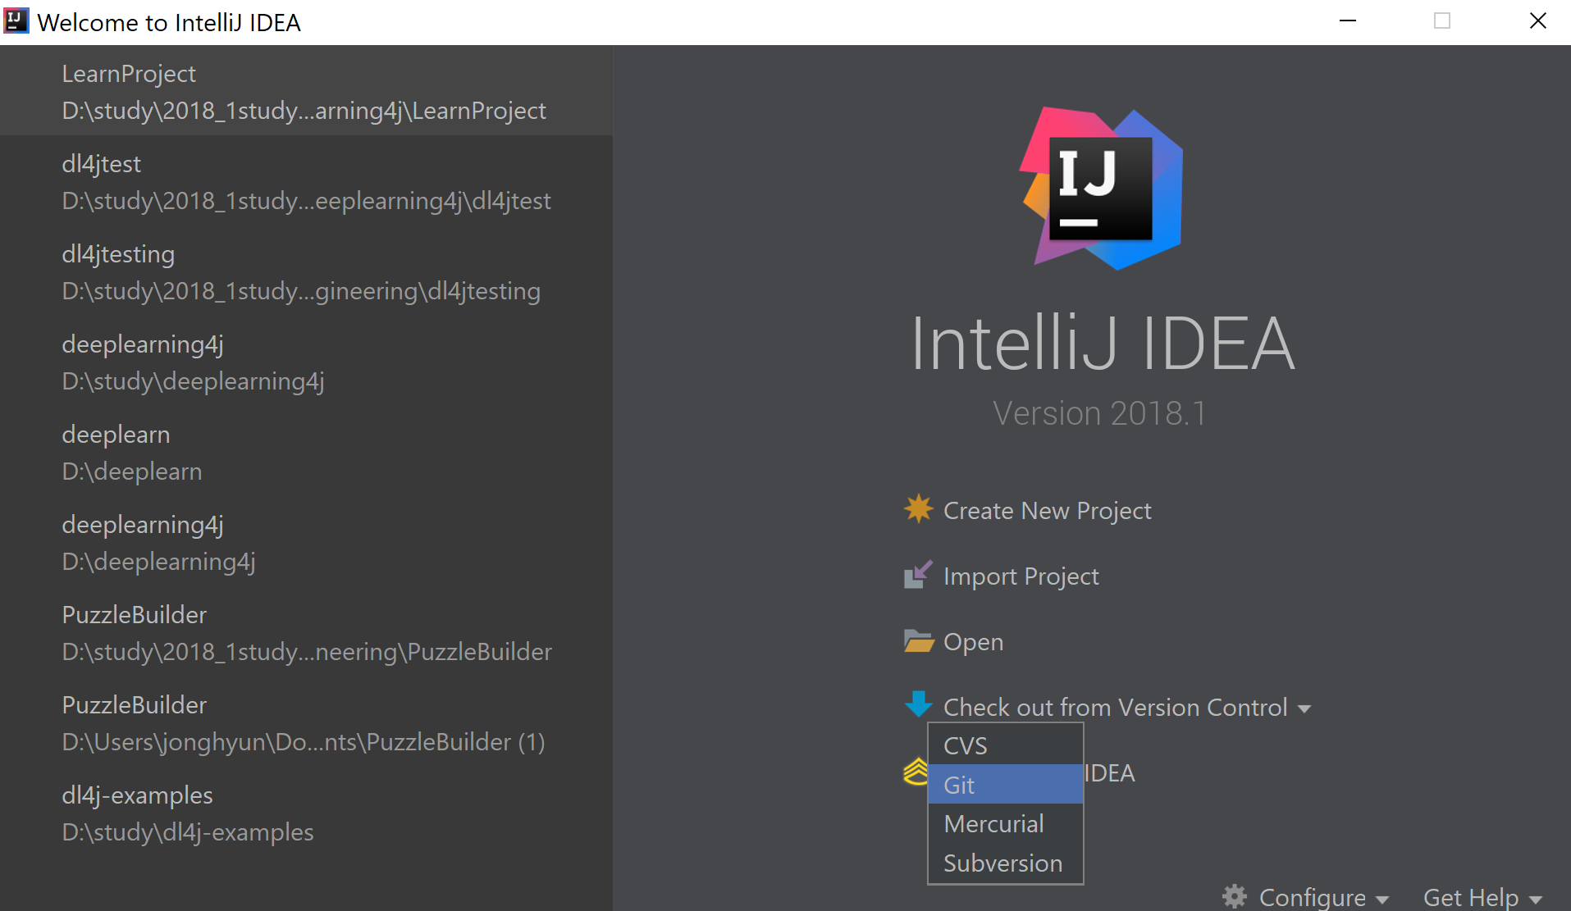Select the Create New Project star icon
Viewport: 1571px width, 911px height.
tap(918, 509)
